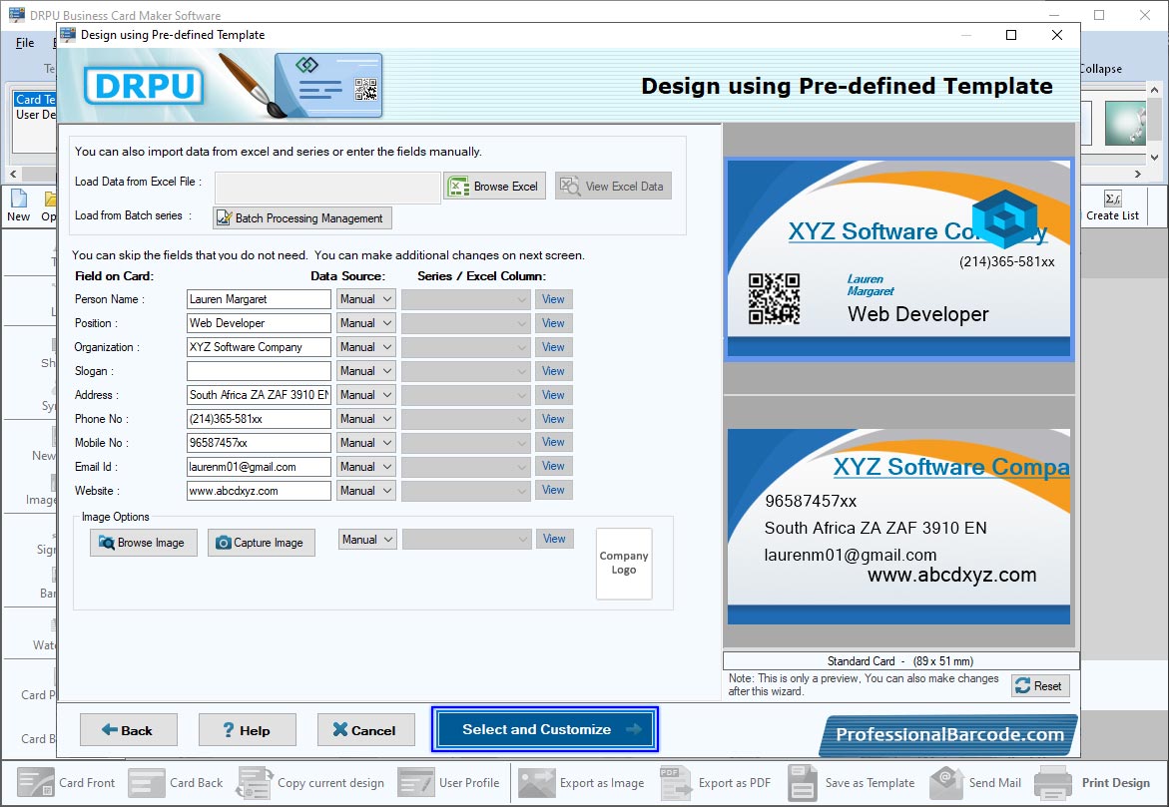Click main window template scroll-down arrow

click(1154, 158)
